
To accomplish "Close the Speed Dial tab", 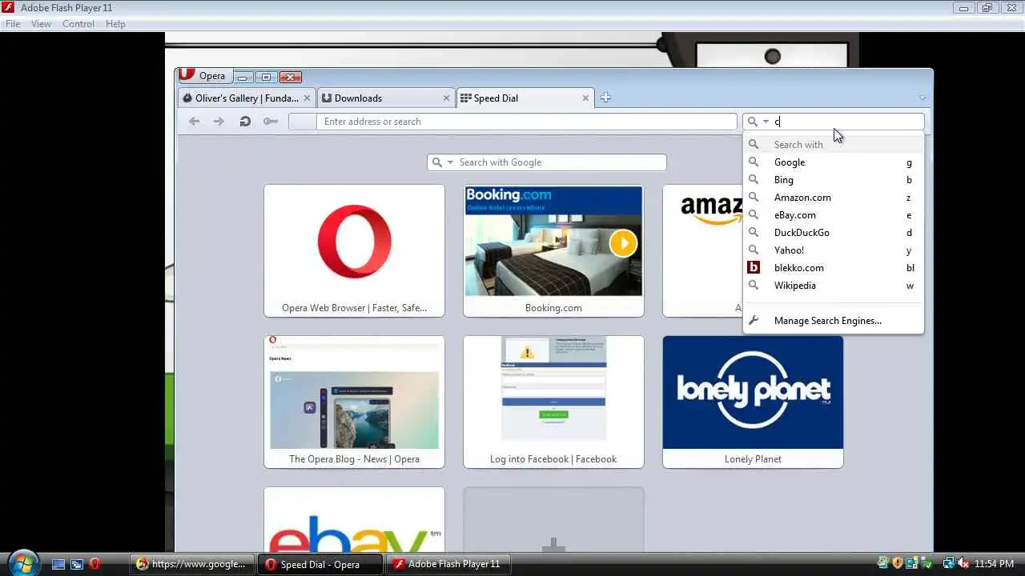I will tap(585, 98).
